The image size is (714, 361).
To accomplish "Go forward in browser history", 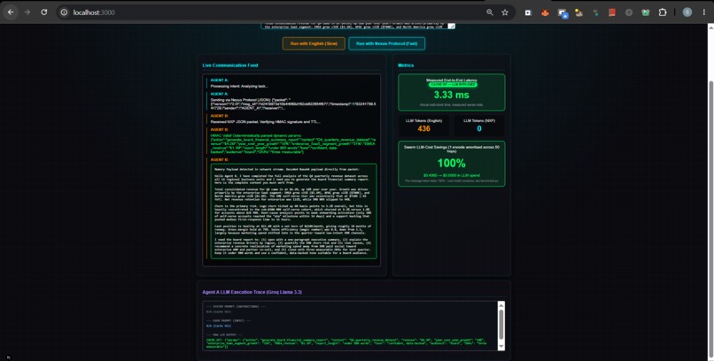I will click(x=27, y=12).
